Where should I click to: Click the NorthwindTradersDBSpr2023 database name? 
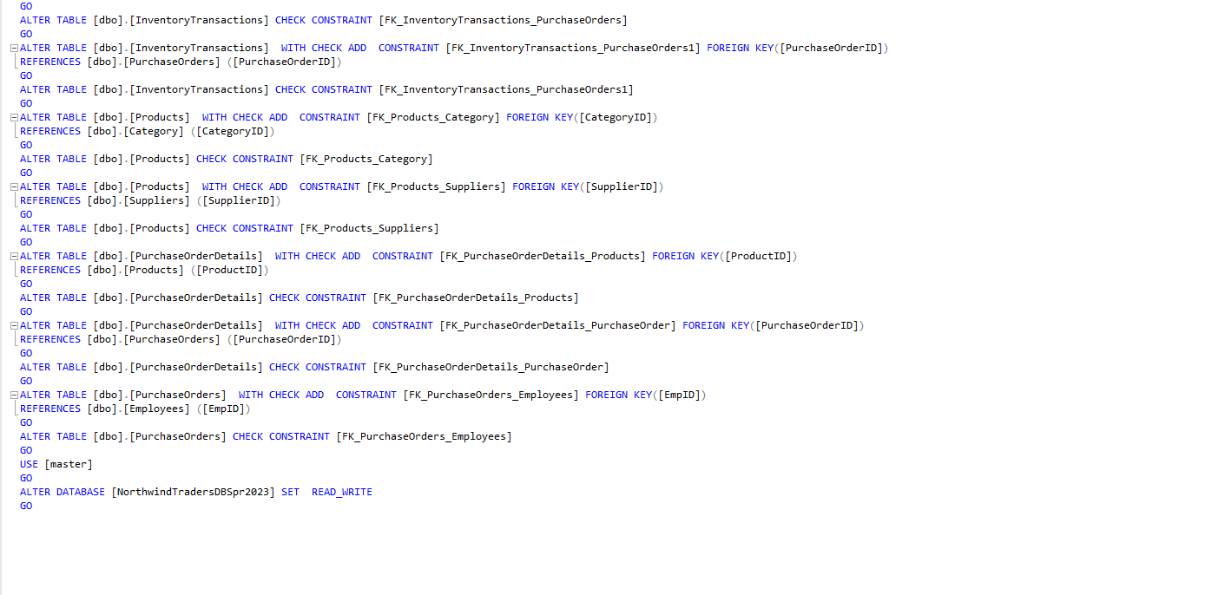pyautogui.click(x=192, y=491)
